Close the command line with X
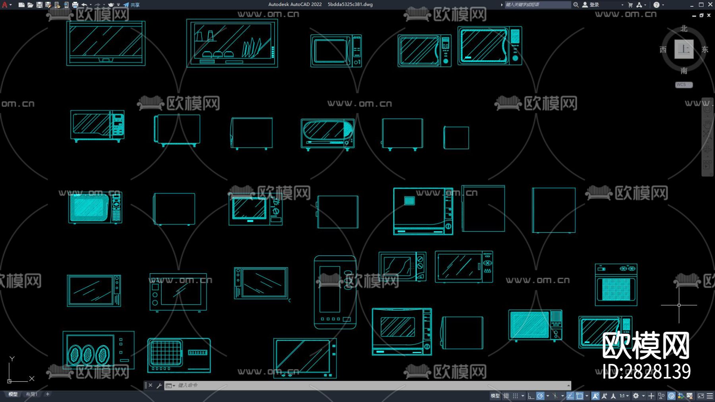Image resolution: width=715 pixels, height=402 pixels. pos(151,385)
